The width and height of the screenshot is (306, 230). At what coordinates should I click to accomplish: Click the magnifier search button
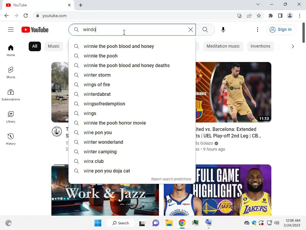coord(205,30)
